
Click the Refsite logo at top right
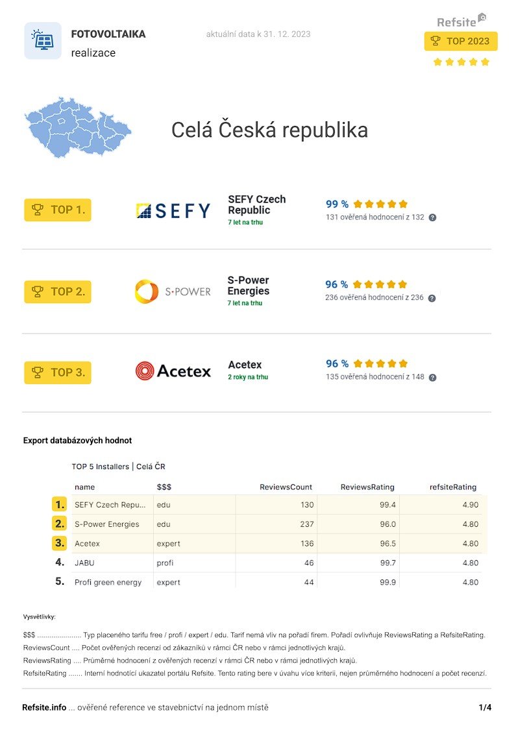click(461, 21)
